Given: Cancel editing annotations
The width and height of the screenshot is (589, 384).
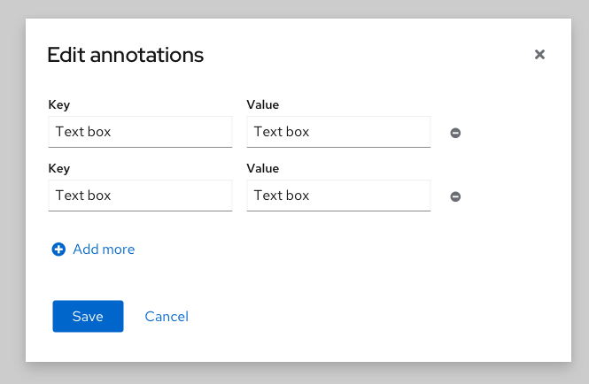Looking at the screenshot, I should coord(167,317).
